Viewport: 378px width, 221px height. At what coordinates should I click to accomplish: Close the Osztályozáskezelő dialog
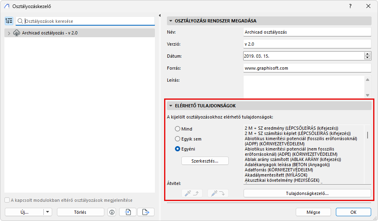point(368,6)
